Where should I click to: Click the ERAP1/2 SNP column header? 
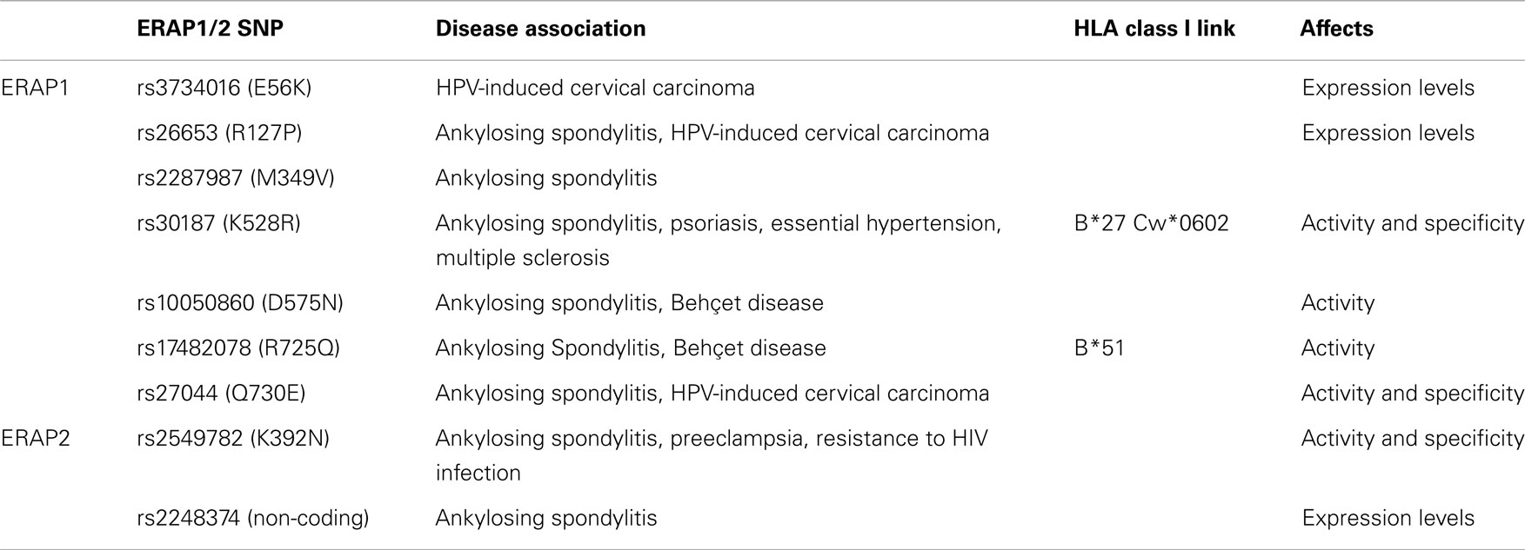point(210,29)
